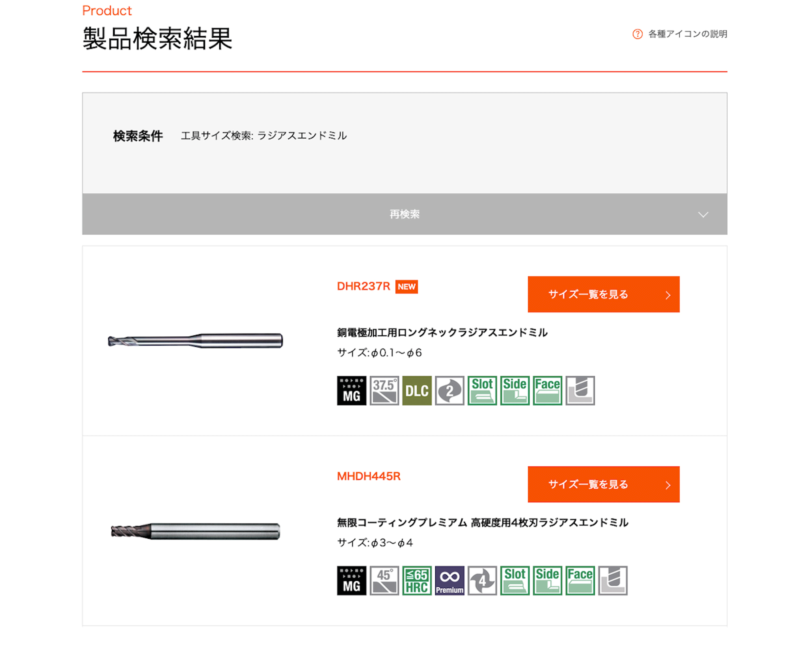
Task: Click the MG icon for DHR237R
Action: pos(352,390)
